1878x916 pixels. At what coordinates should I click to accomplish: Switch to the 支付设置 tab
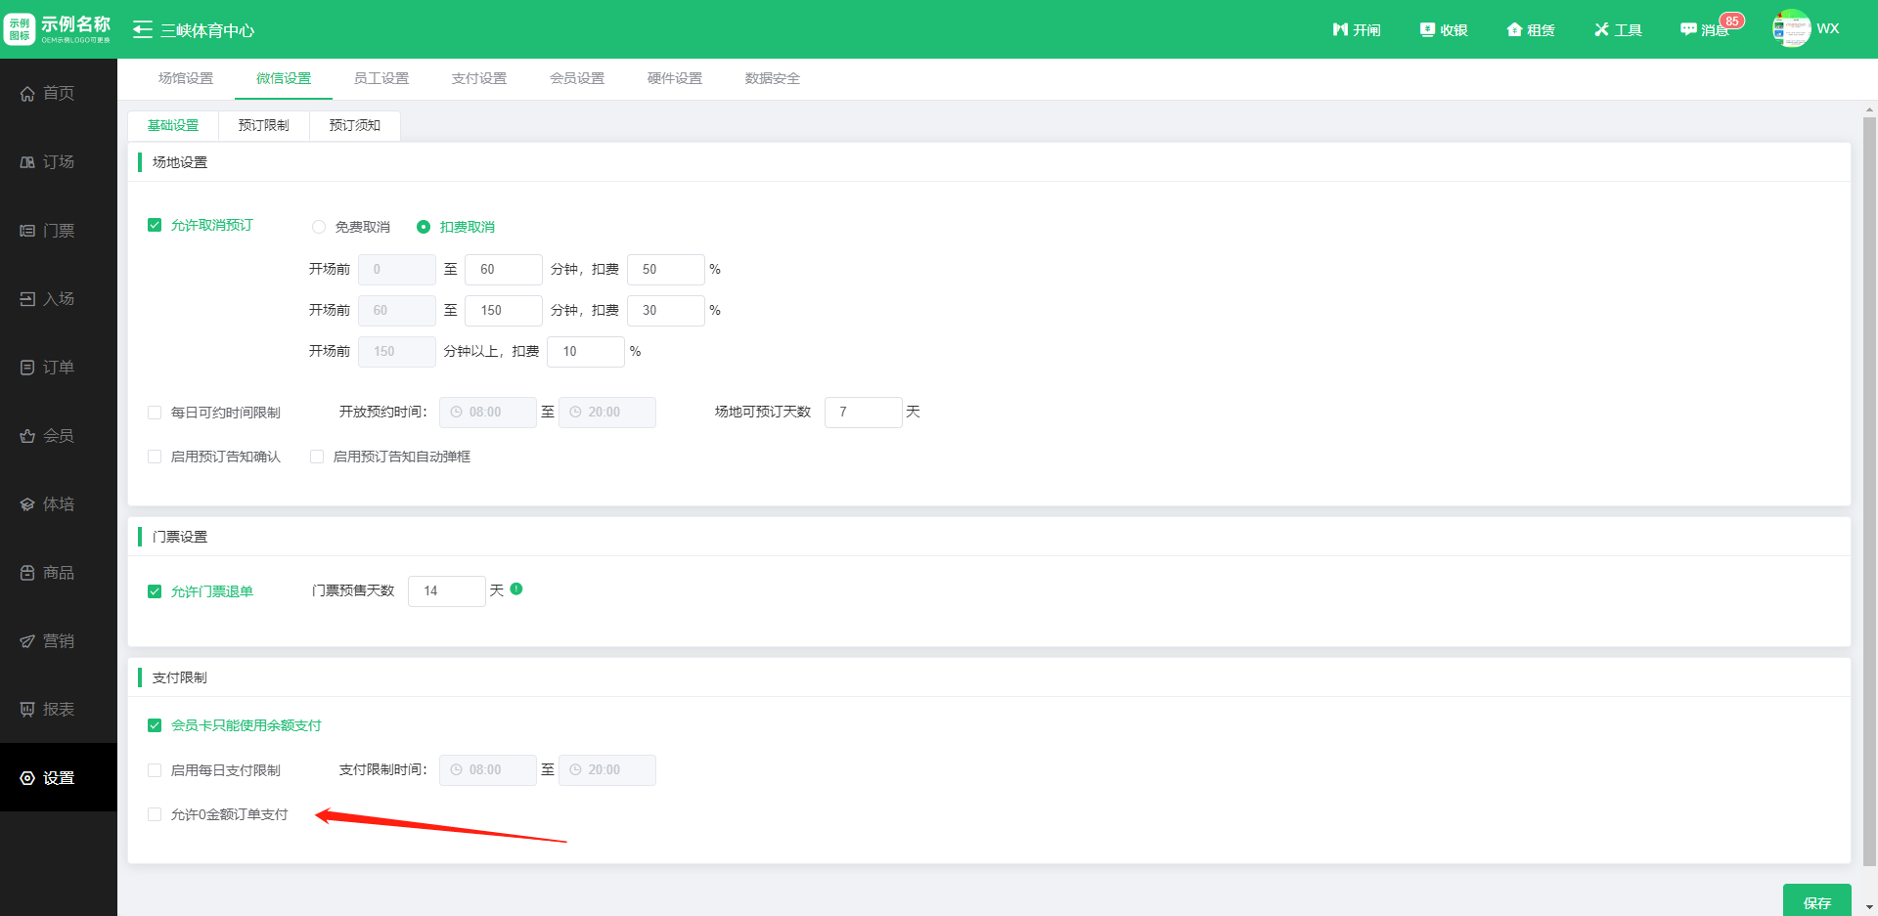point(479,79)
